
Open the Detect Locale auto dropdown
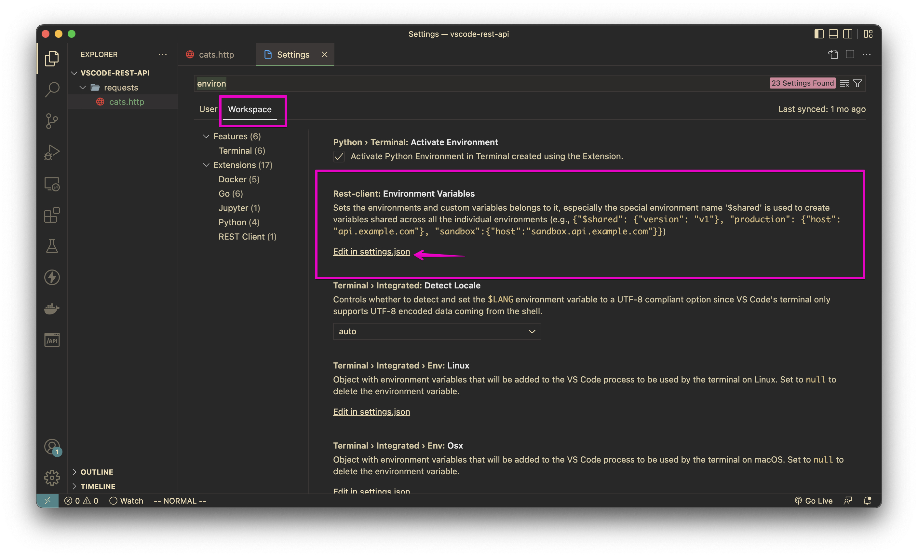coord(437,331)
